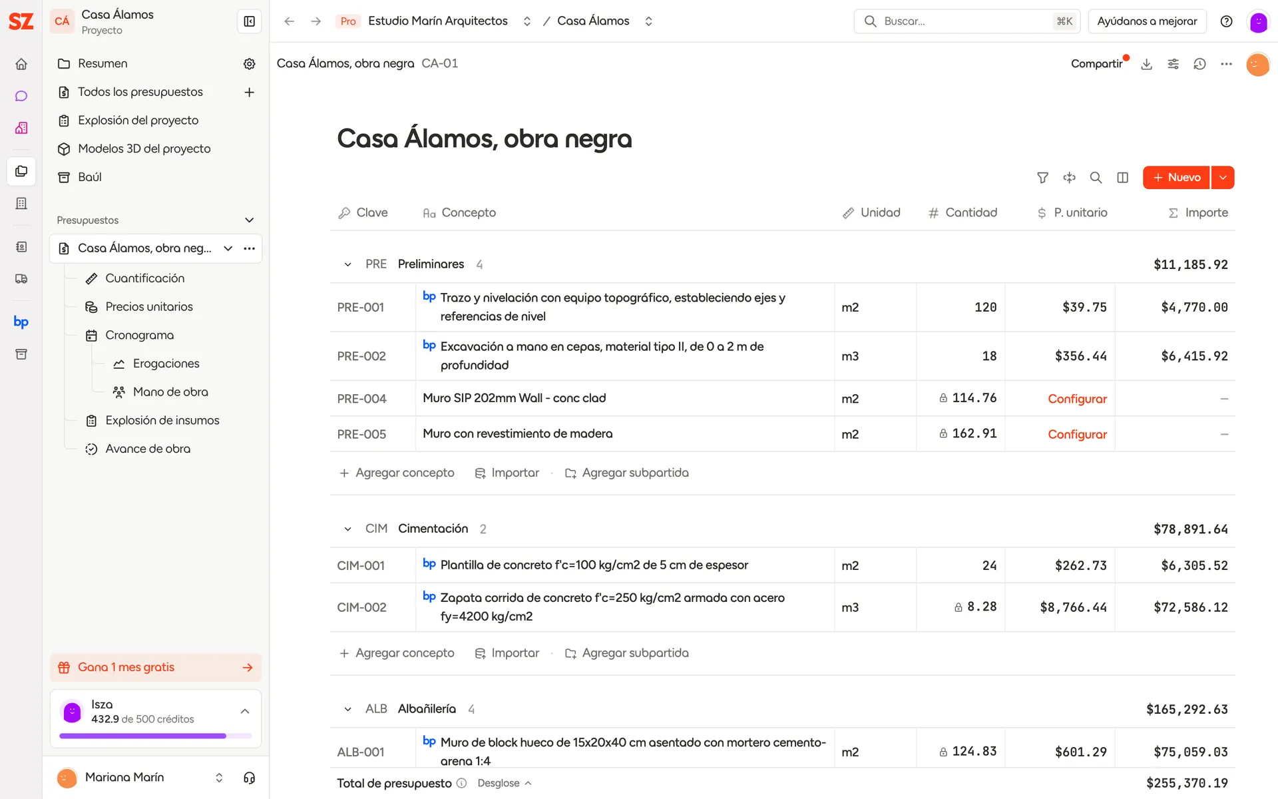Collapse sidebar with panel toggle icon
The height and width of the screenshot is (799, 1278).
pos(250,21)
